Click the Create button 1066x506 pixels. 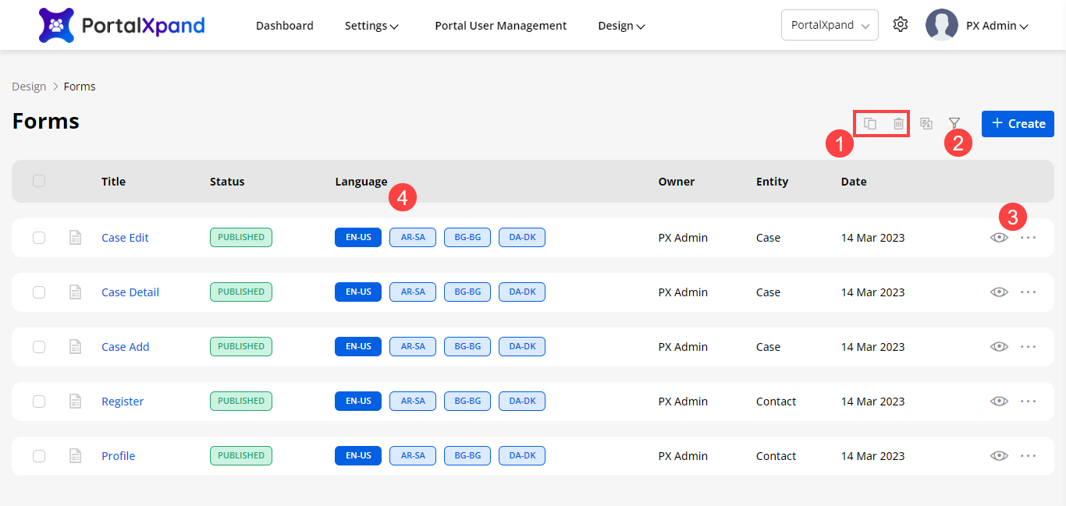click(1018, 124)
